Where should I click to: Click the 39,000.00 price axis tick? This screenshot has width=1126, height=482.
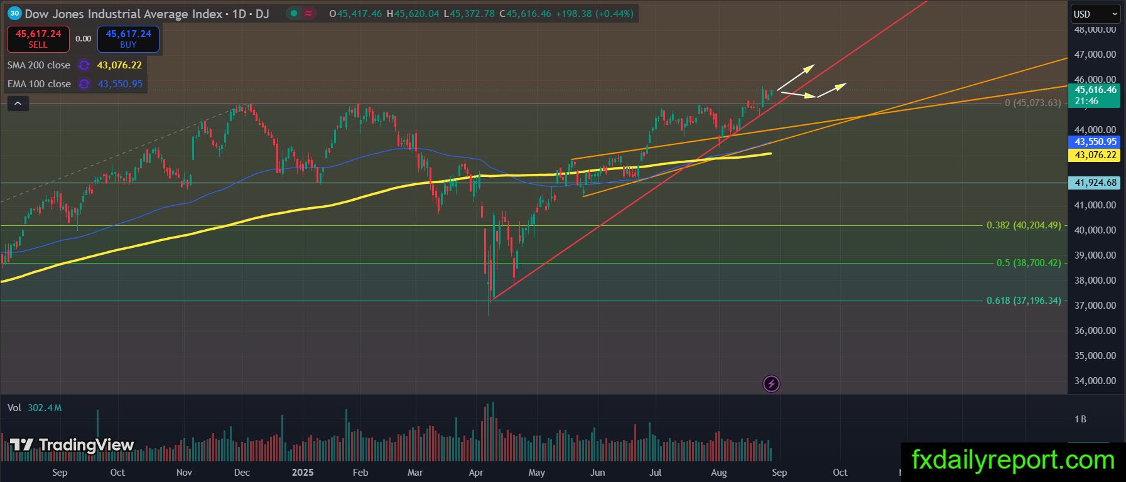click(1095, 255)
